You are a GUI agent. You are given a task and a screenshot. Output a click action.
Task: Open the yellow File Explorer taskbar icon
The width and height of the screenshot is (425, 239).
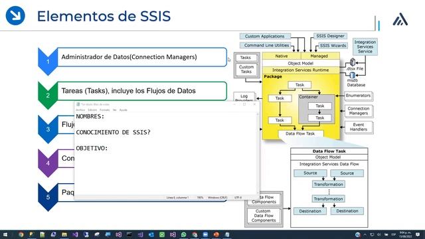click(64, 234)
